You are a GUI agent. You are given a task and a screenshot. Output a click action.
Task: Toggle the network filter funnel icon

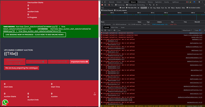coord(109,5)
